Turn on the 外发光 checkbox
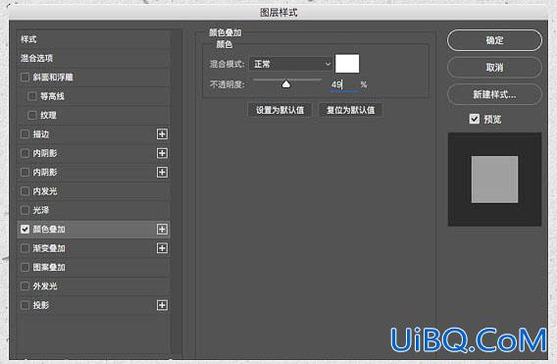This screenshot has height=364, width=557. point(25,286)
